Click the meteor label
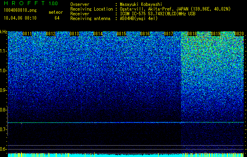247x157 pixels. point(56,12)
